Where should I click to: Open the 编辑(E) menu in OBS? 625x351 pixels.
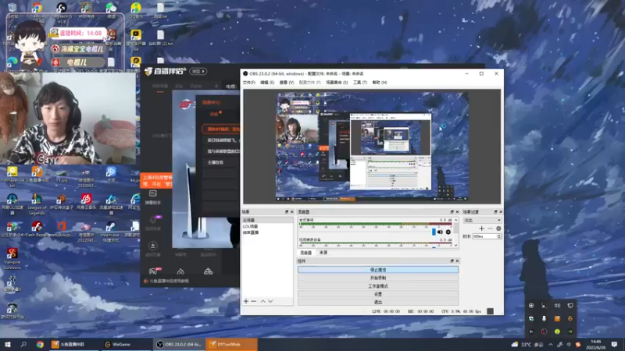click(267, 83)
